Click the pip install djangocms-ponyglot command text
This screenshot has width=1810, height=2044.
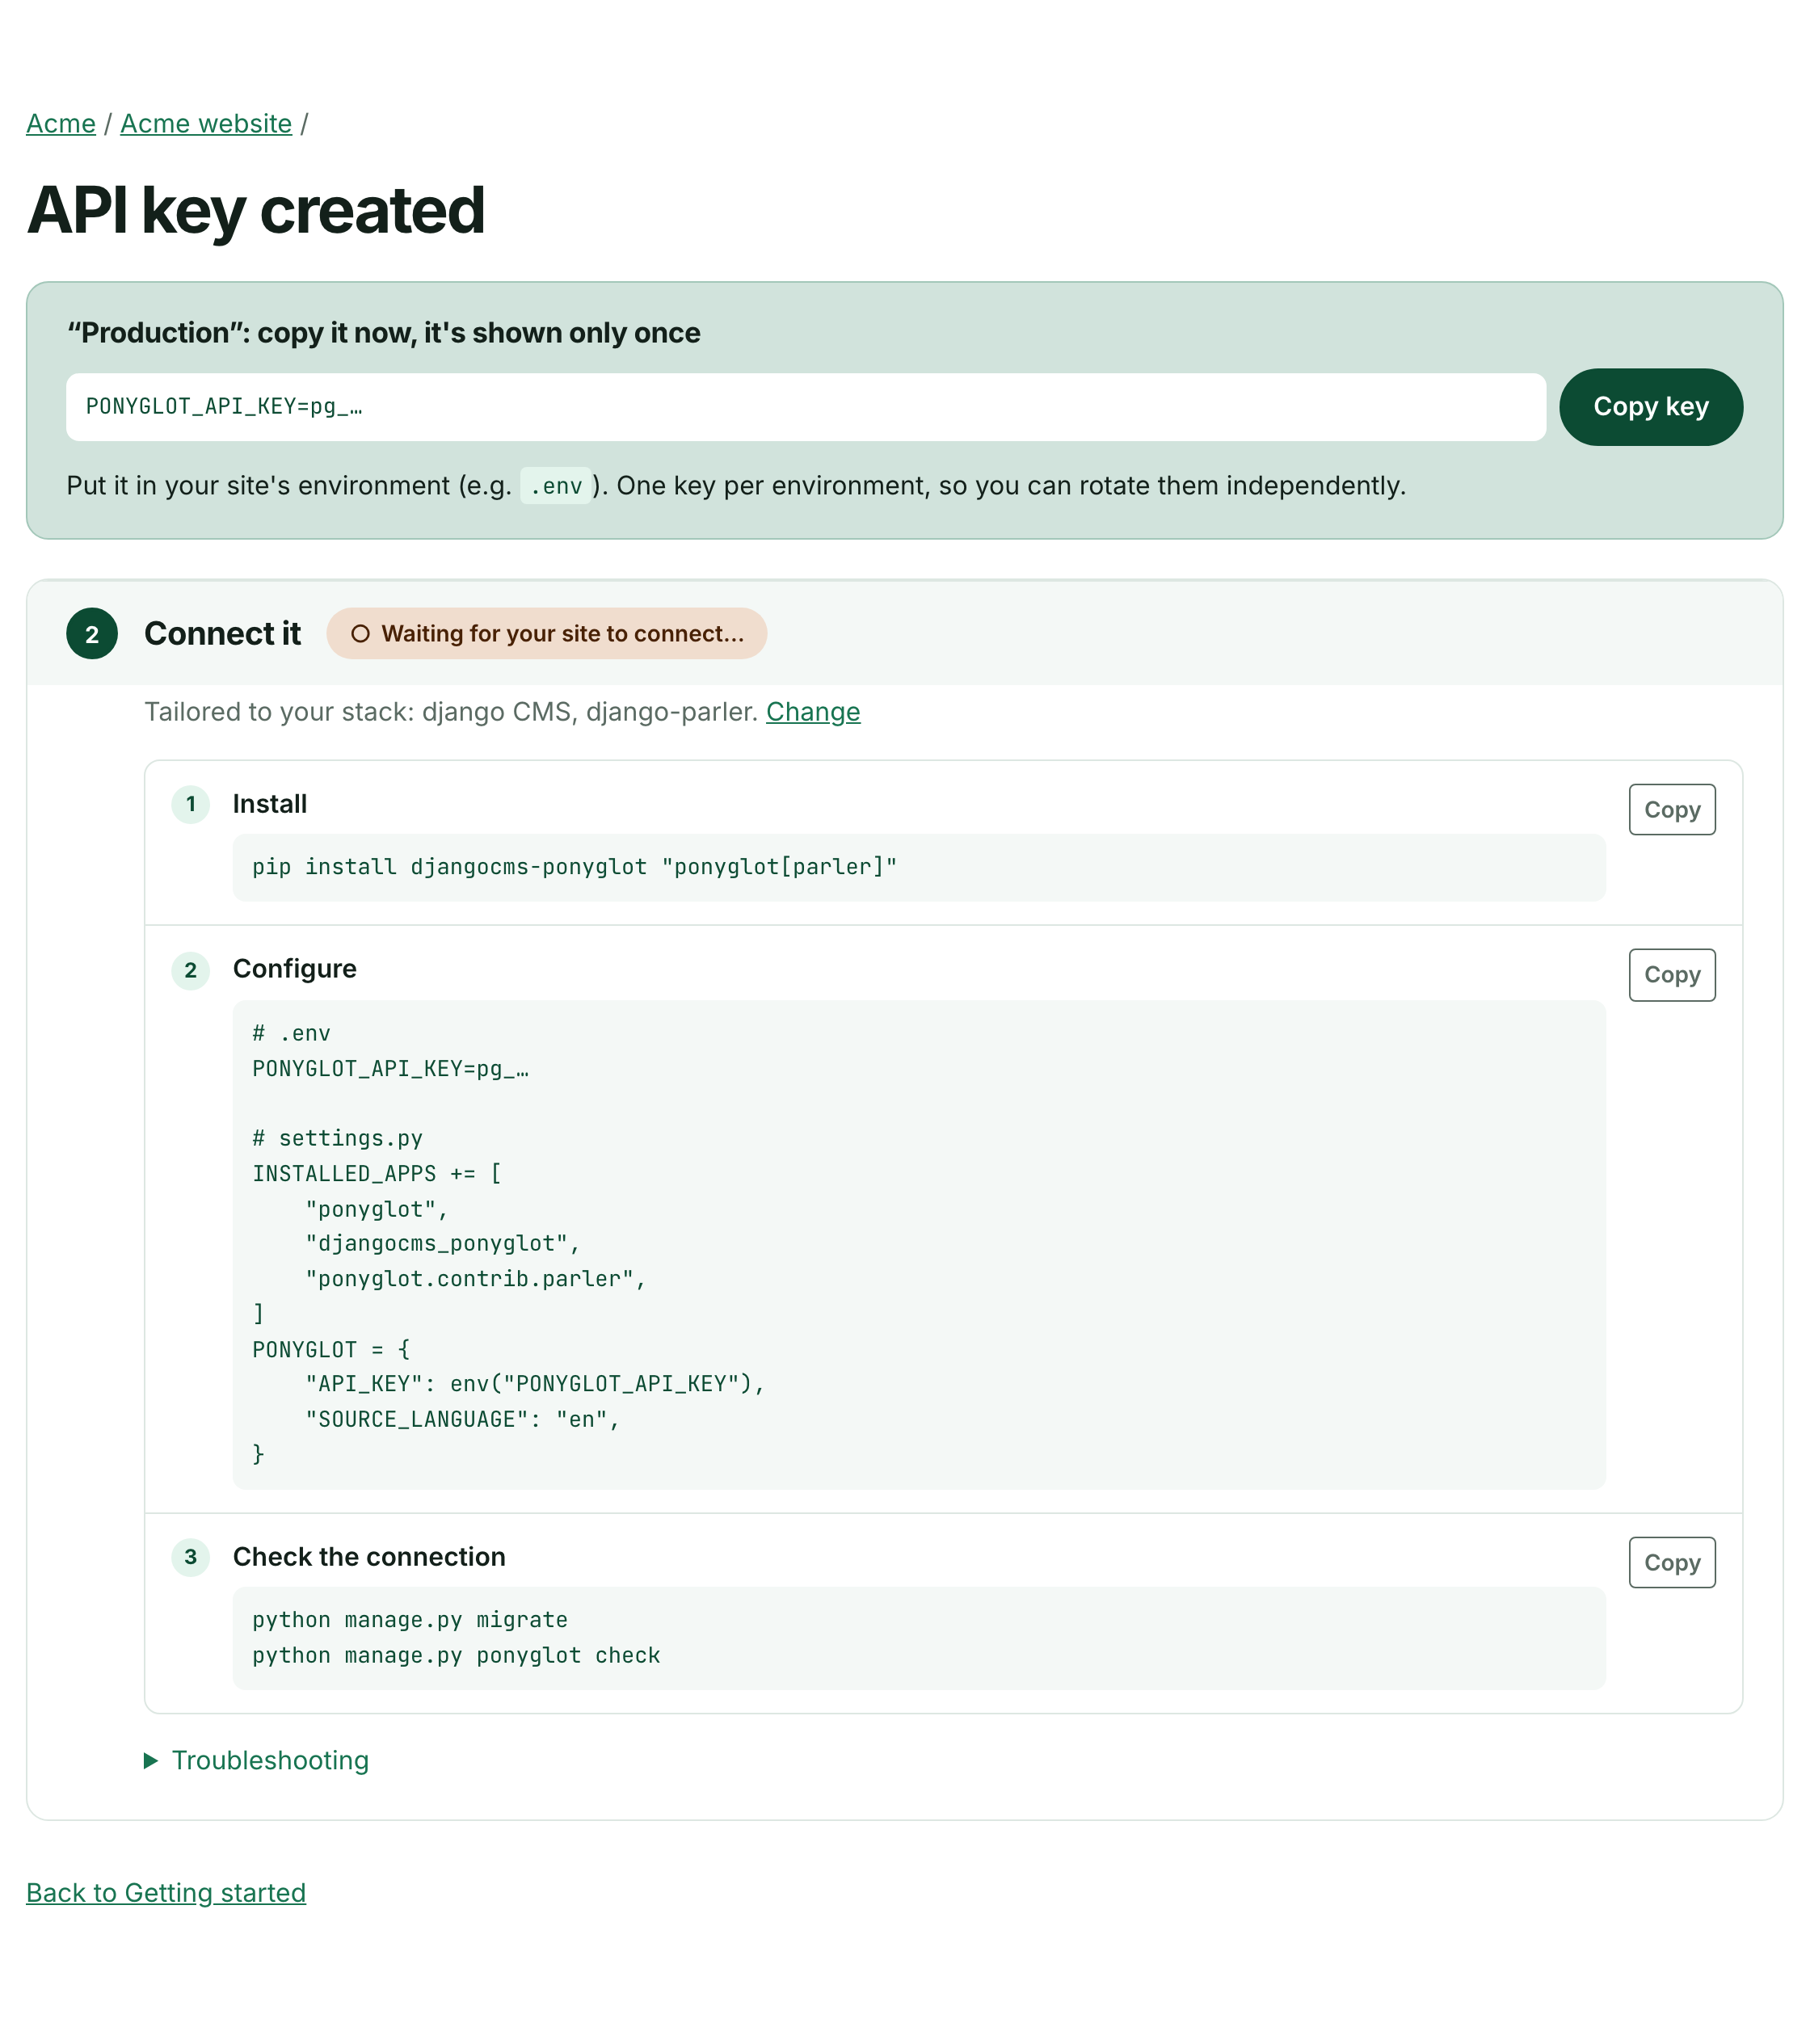tap(575, 867)
